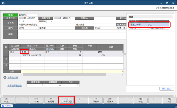Open F1 ヘルプ help

(7, 100)
